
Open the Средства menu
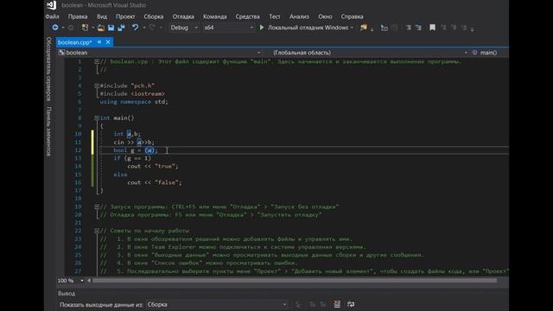(248, 16)
